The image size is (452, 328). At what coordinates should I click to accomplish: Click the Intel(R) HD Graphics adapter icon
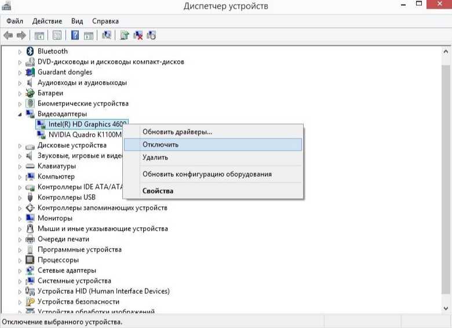pyautogui.click(x=41, y=124)
